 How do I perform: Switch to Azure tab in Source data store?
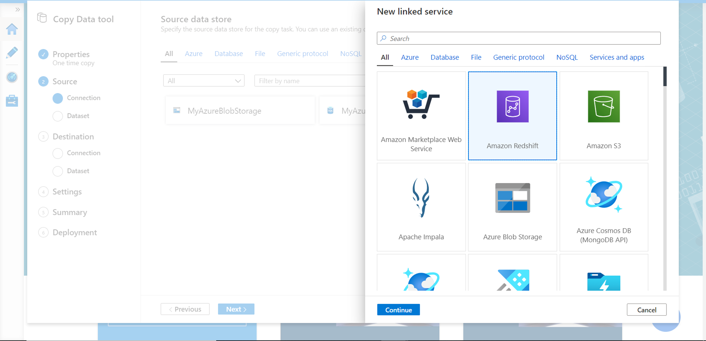[x=194, y=54]
